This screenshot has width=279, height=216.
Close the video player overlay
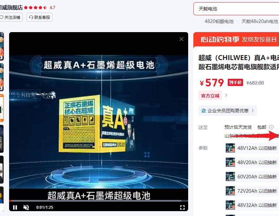[x=181, y=39]
